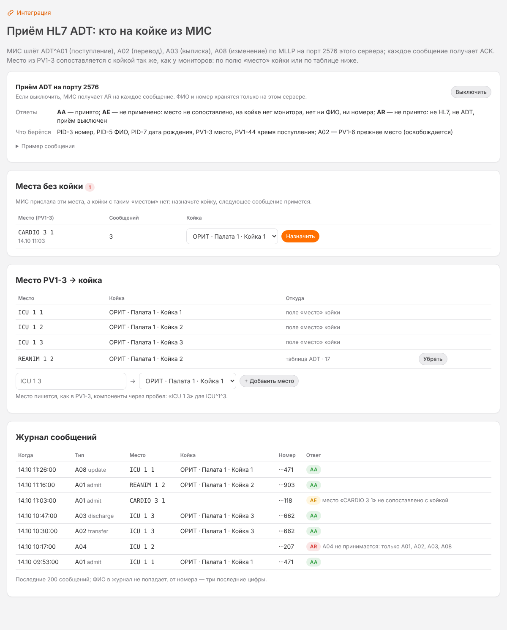Screen dimensions: 507x630
Task: Click the heading "Приём ADT на порту 2576"
Action: pyautogui.click(x=57, y=87)
